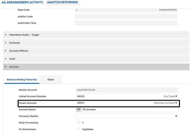Select the On Restructure Capitalise radio button

(79, 129)
